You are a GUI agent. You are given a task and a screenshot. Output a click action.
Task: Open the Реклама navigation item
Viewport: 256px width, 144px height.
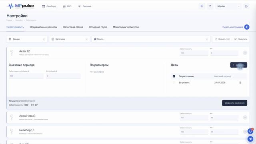[x=84, y=6]
